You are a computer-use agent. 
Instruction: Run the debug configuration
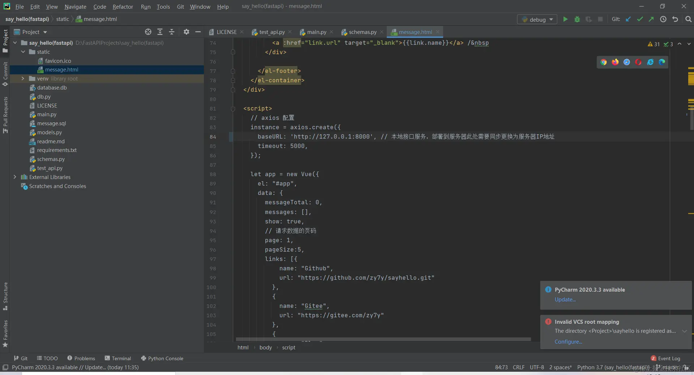(x=565, y=19)
